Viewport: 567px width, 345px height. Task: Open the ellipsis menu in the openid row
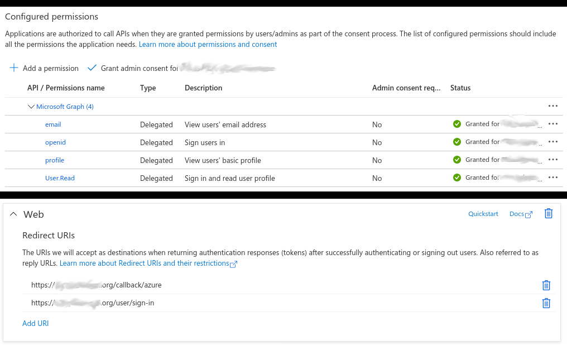(552, 142)
